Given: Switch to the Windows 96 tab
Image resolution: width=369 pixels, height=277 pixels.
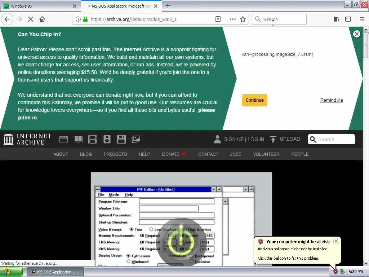Looking at the screenshot, I should [40, 6].
